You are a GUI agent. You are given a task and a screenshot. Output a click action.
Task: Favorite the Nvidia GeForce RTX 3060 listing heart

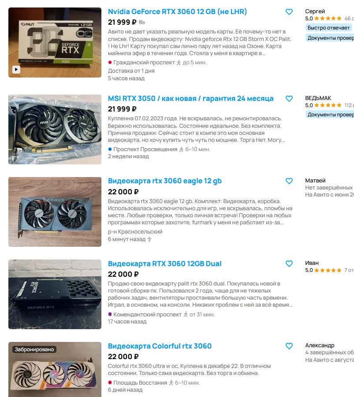pos(289,12)
